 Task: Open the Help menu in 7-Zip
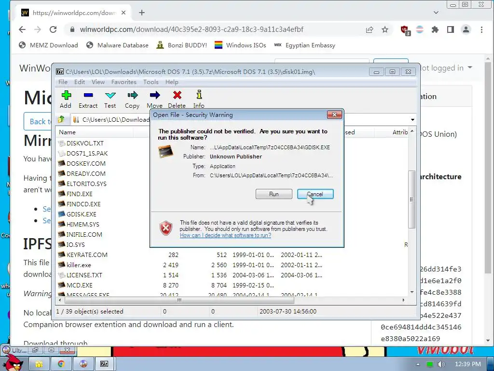coord(172,82)
